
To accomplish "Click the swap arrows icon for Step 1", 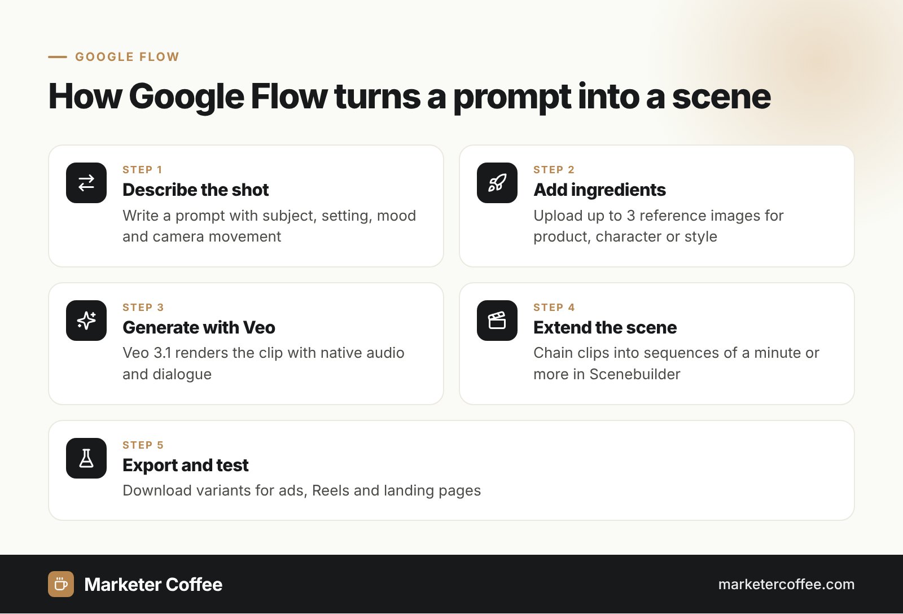I will point(86,183).
